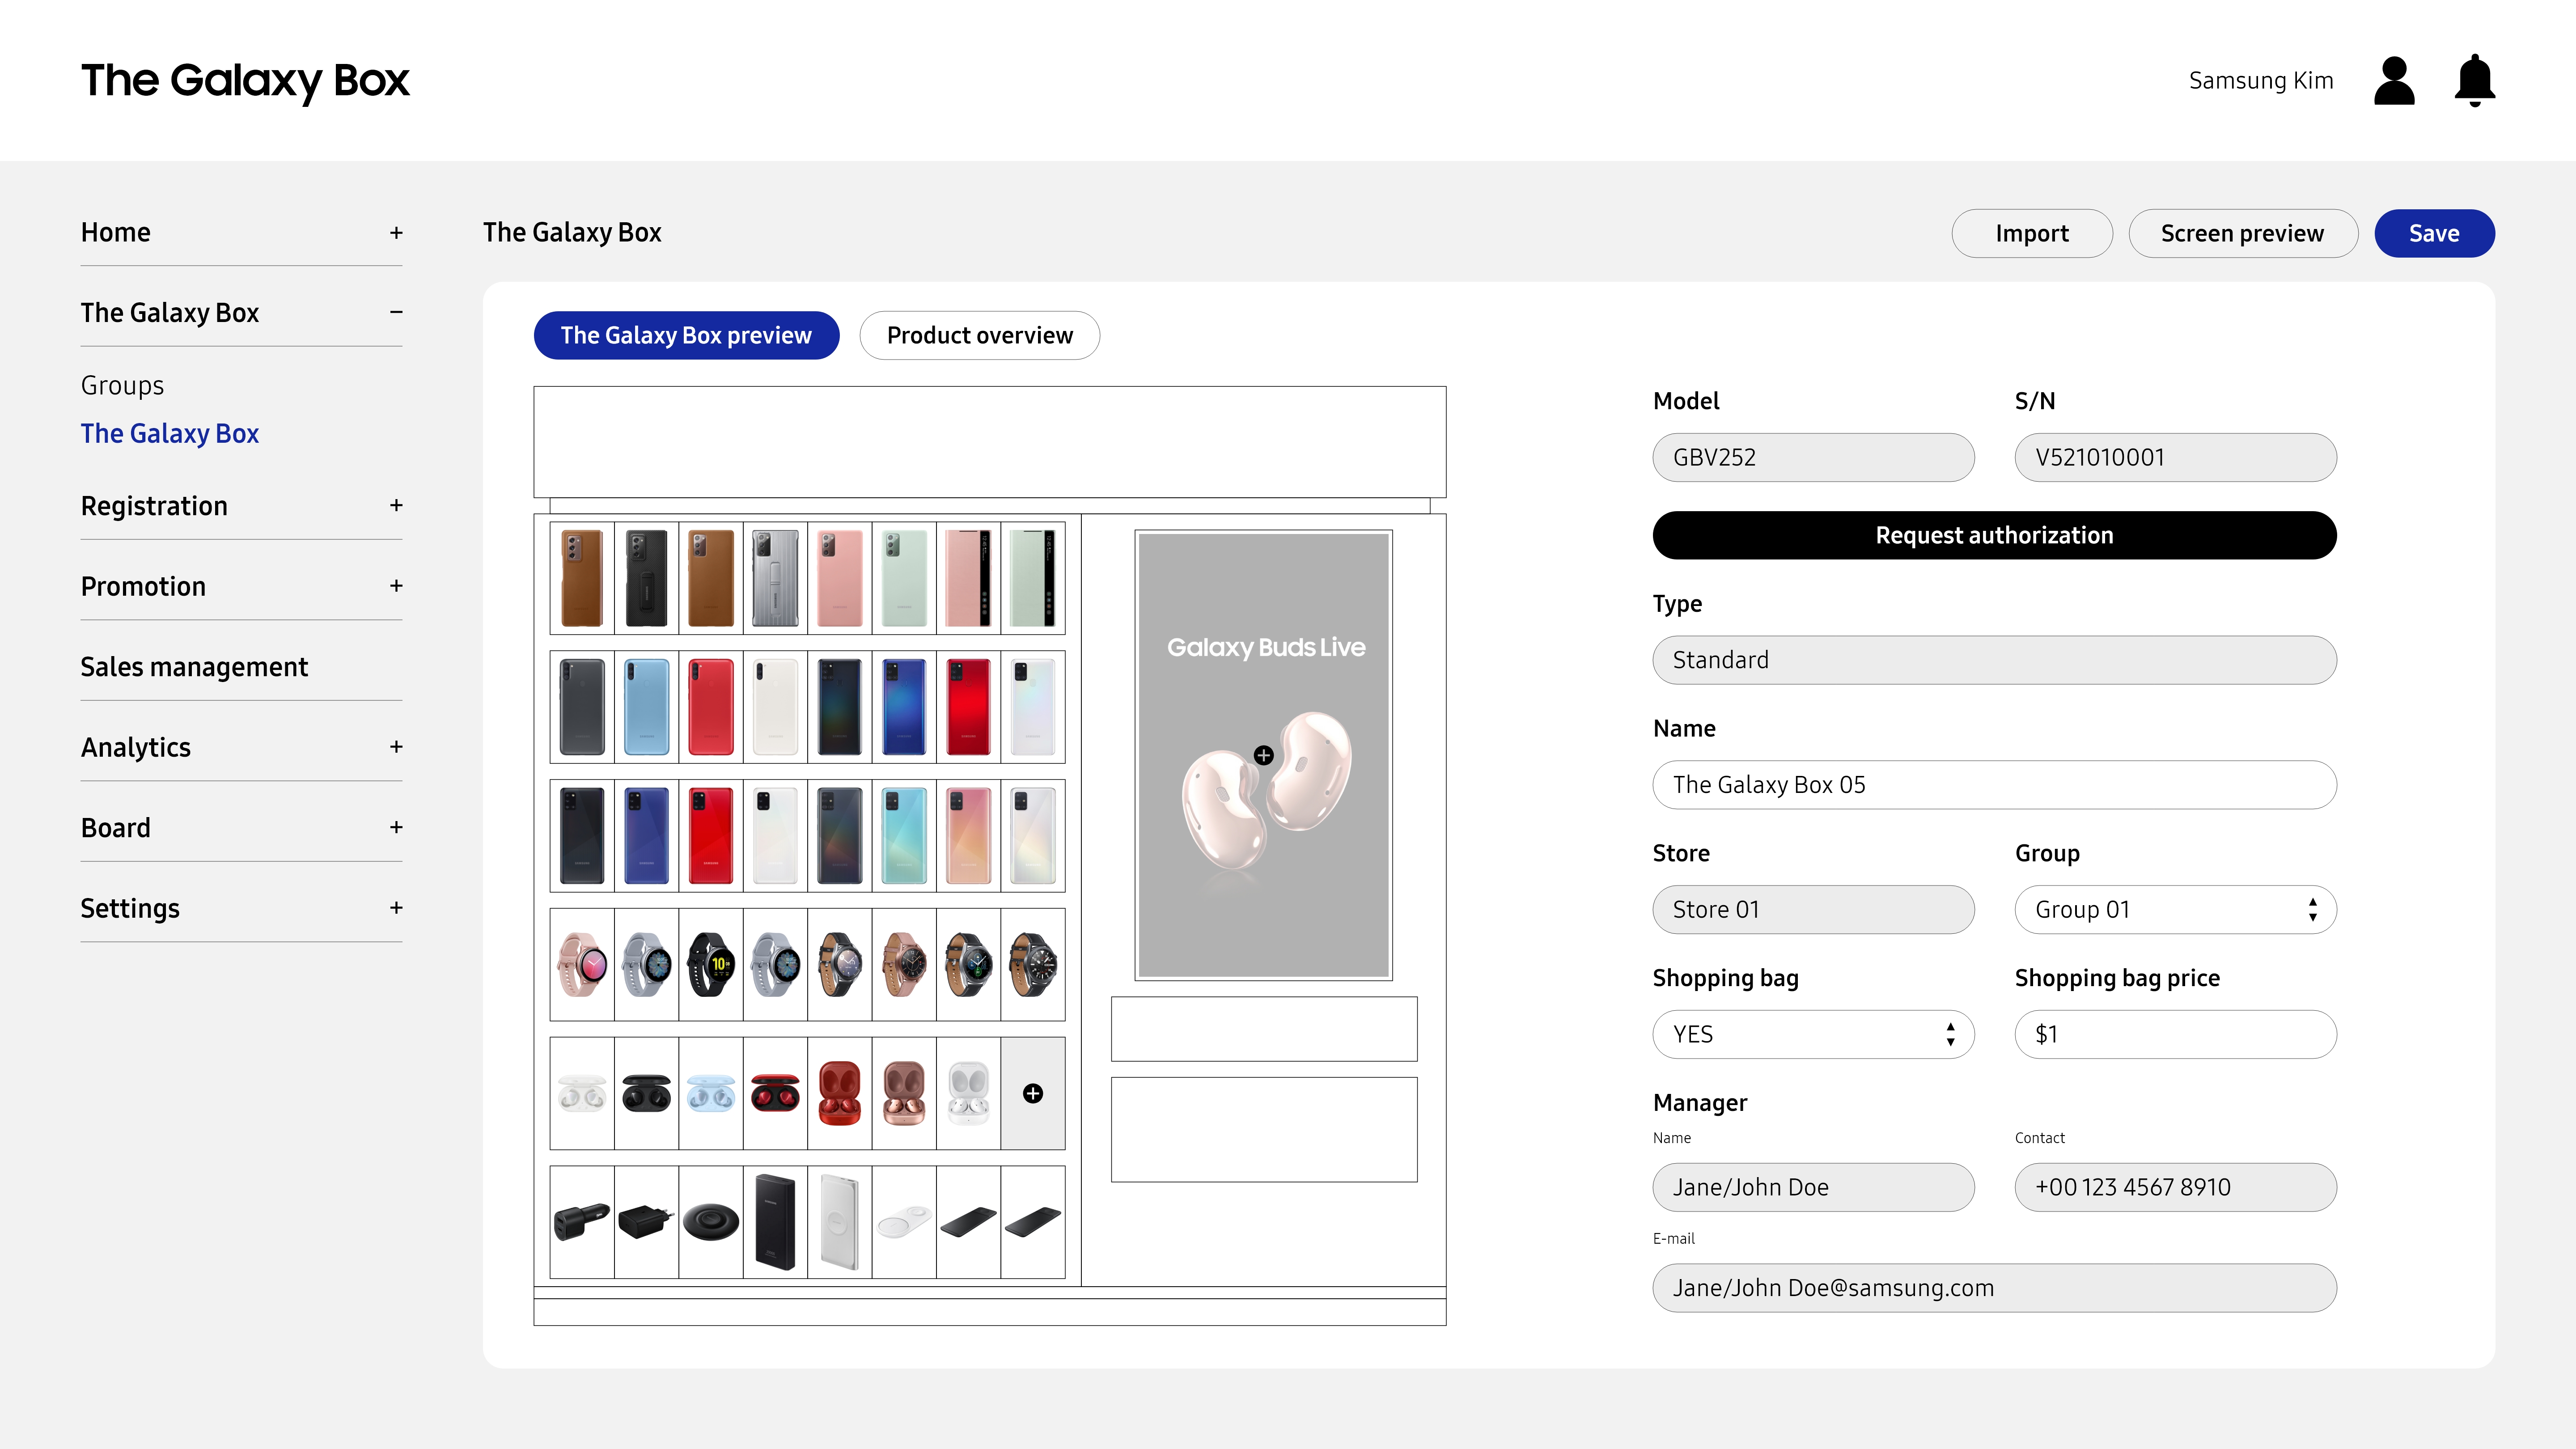Click the Model field GBV252
Image resolution: width=2576 pixels, height=1449 pixels.
[x=1813, y=457]
